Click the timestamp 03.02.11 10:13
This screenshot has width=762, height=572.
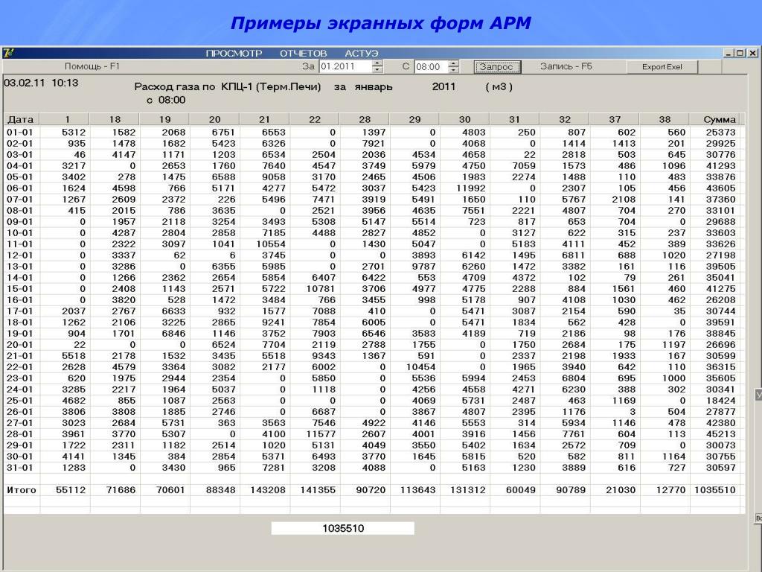[42, 83]
